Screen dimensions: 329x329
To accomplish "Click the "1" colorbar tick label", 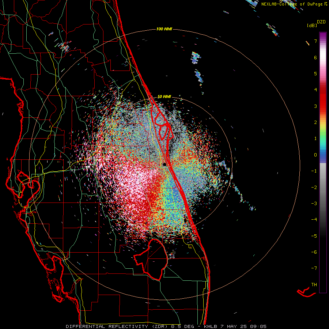I will pyautogui.click(x=315, y=139).
